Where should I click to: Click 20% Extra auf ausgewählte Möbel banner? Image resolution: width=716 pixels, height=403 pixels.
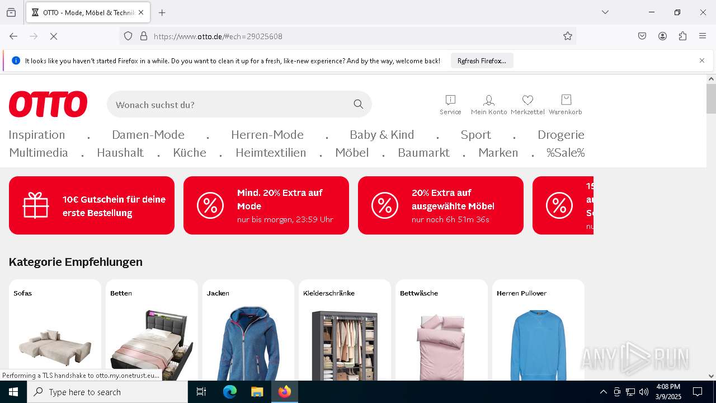(441, 205)
